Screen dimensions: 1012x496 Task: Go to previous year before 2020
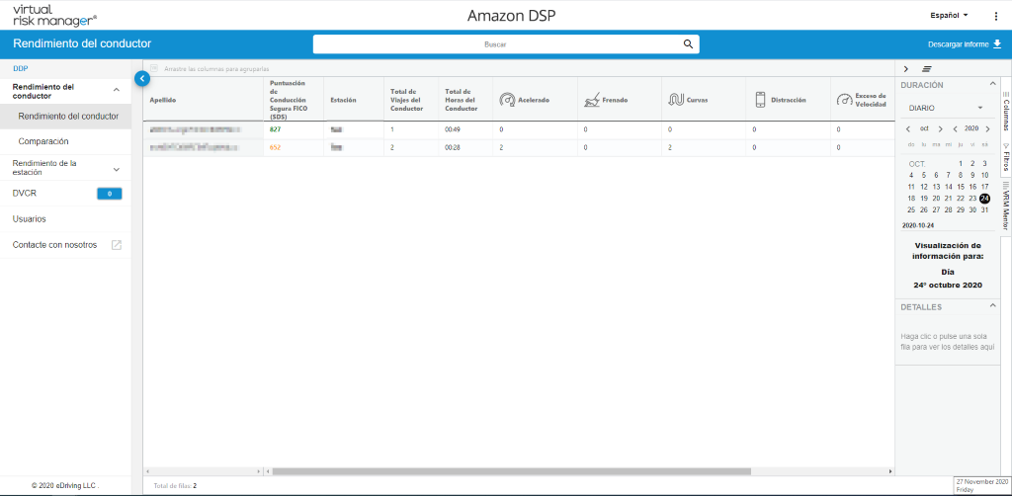pyautogui.click(x=956, y=129)
